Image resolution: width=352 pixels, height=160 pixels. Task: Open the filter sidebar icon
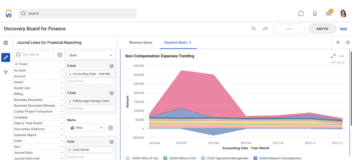(6, 72)
